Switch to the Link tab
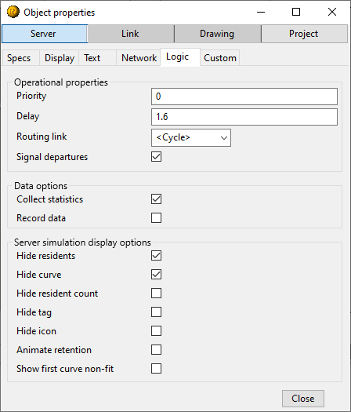This screenshot has height=412, width=351. pyautogui.click(x=131, y=34)
